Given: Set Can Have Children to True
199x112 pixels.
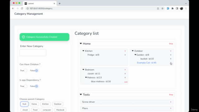Looking at the screenshot, I should (25, 71).
